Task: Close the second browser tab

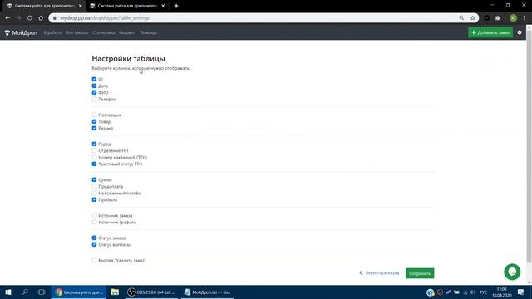Action: [163, 6]
